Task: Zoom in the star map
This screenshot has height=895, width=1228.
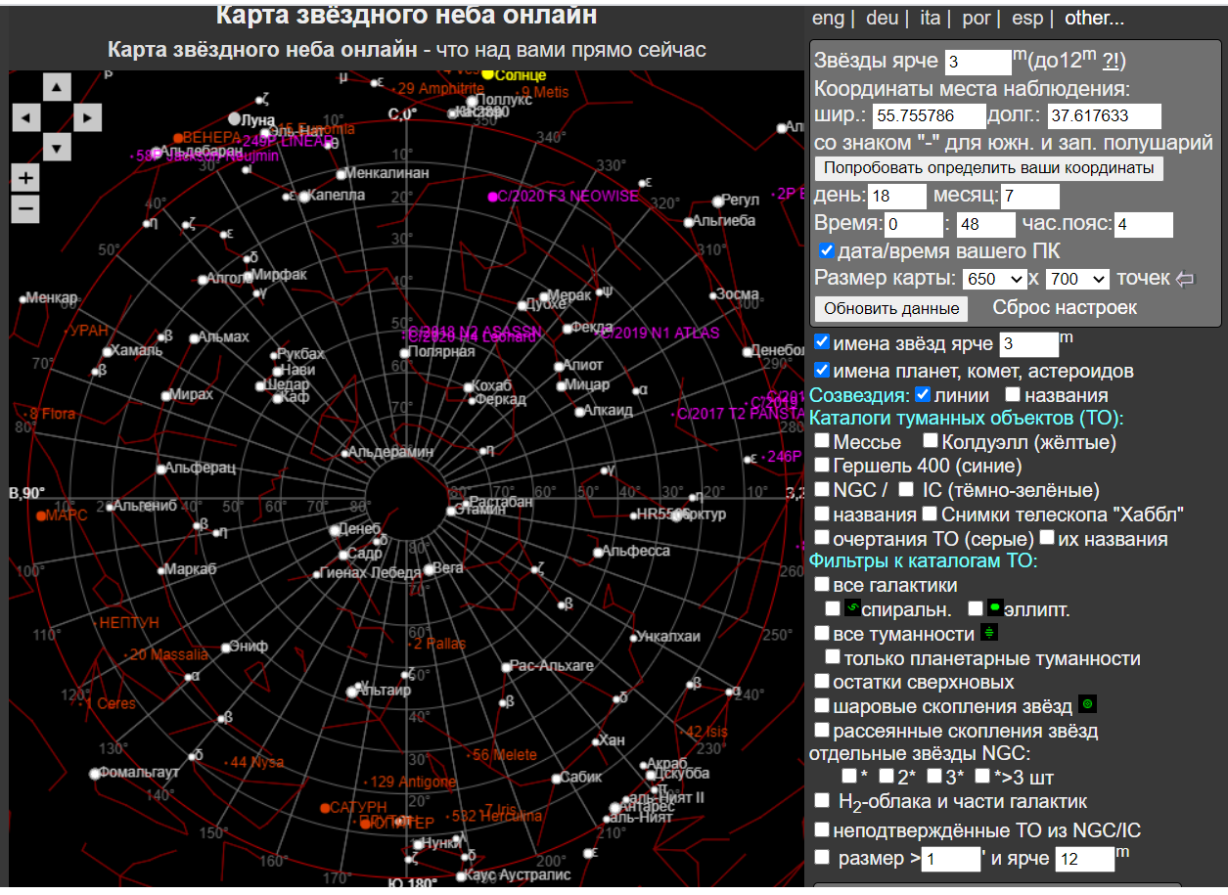Action: (x=26, y=178)
